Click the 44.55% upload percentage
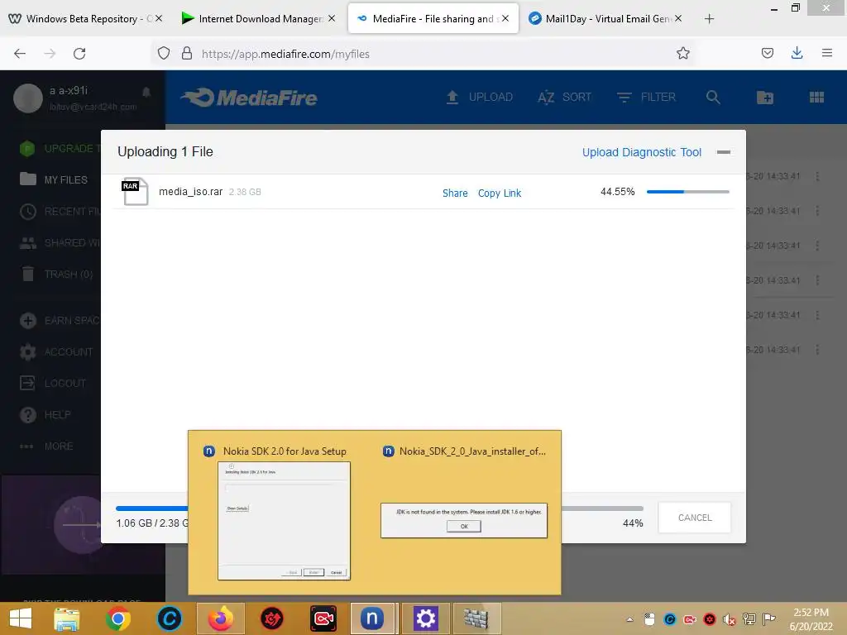The width and height of the screenshot is (847, 635). (617, 192)
